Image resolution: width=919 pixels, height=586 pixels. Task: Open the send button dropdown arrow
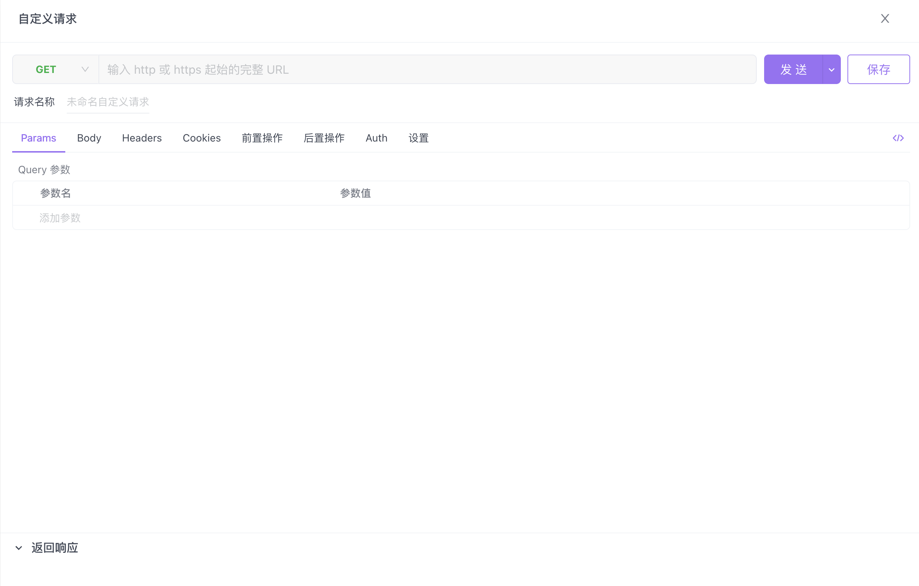pos(831,69)
